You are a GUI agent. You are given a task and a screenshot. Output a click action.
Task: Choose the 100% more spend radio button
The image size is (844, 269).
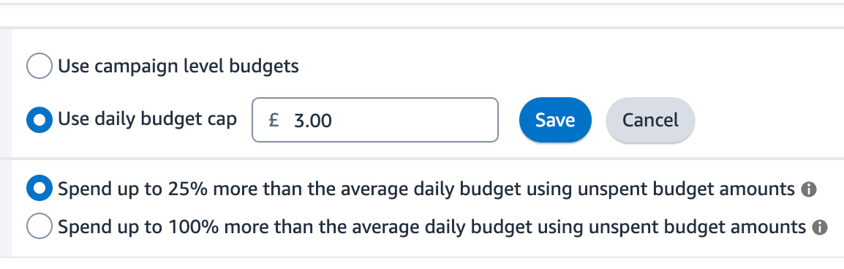pyautogui.click(x=39, y=227)
